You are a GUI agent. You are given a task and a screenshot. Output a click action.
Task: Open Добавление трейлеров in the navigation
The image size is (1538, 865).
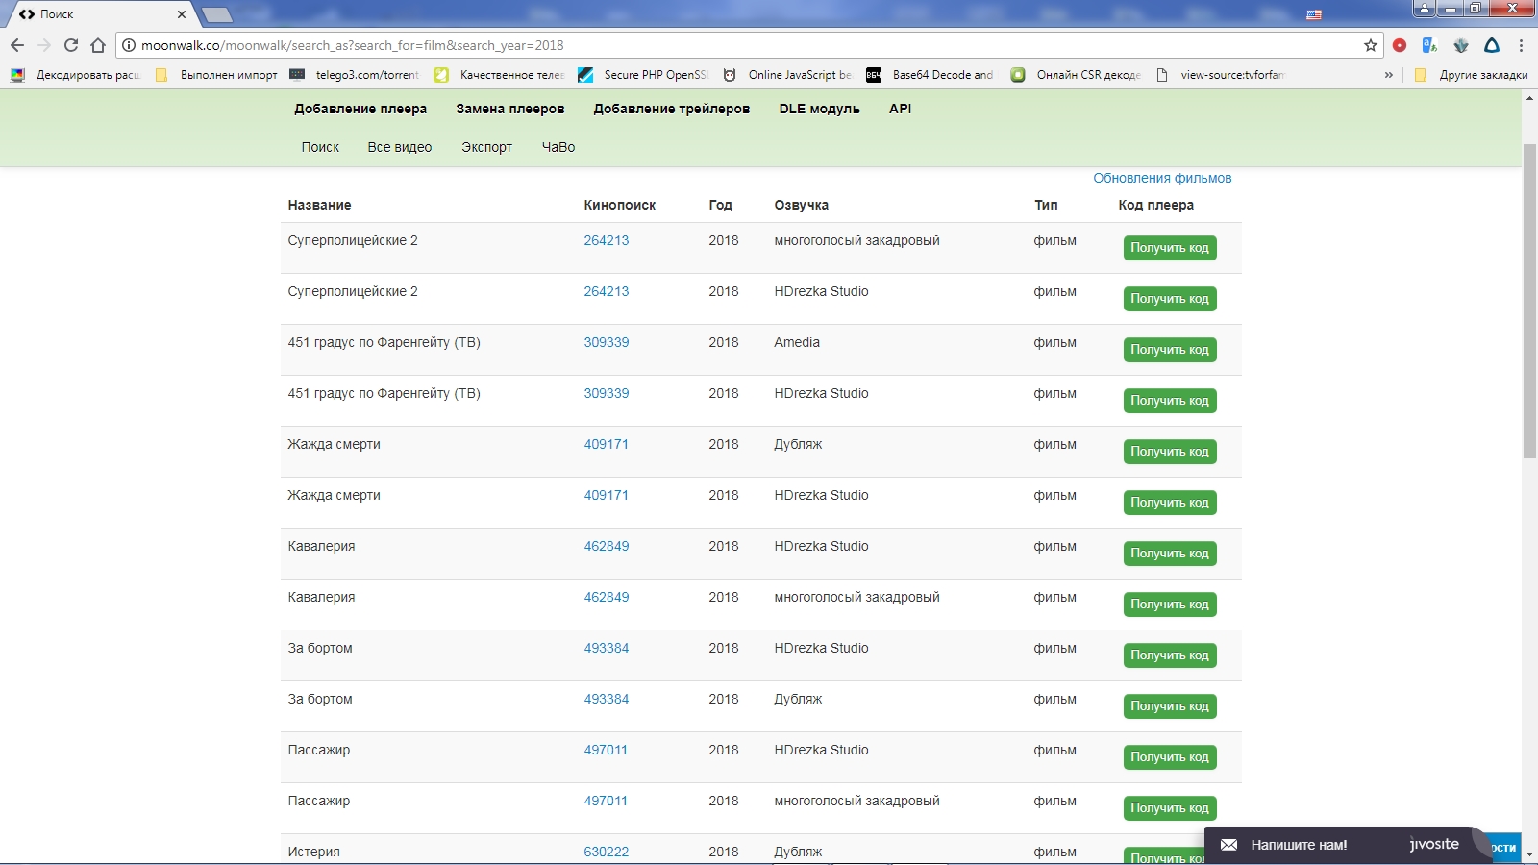(671, 109)
